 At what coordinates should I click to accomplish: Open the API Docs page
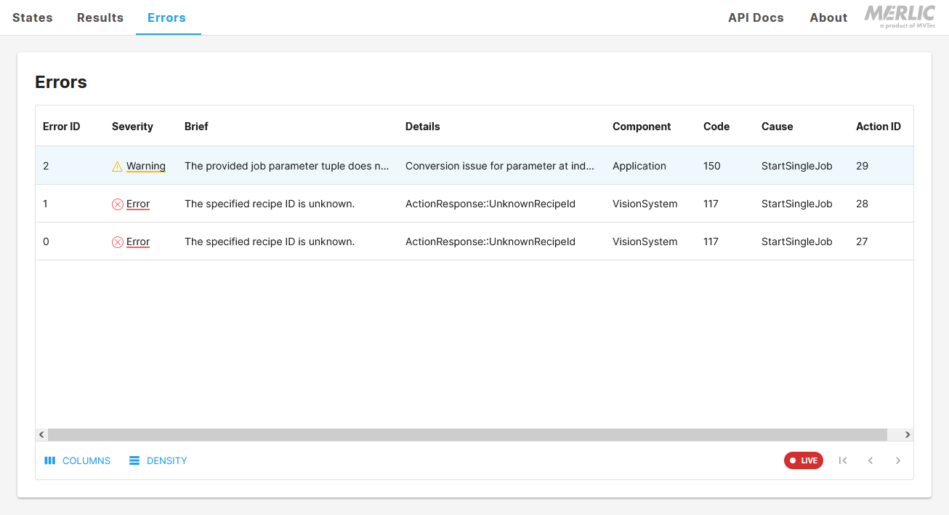[756, 17]
